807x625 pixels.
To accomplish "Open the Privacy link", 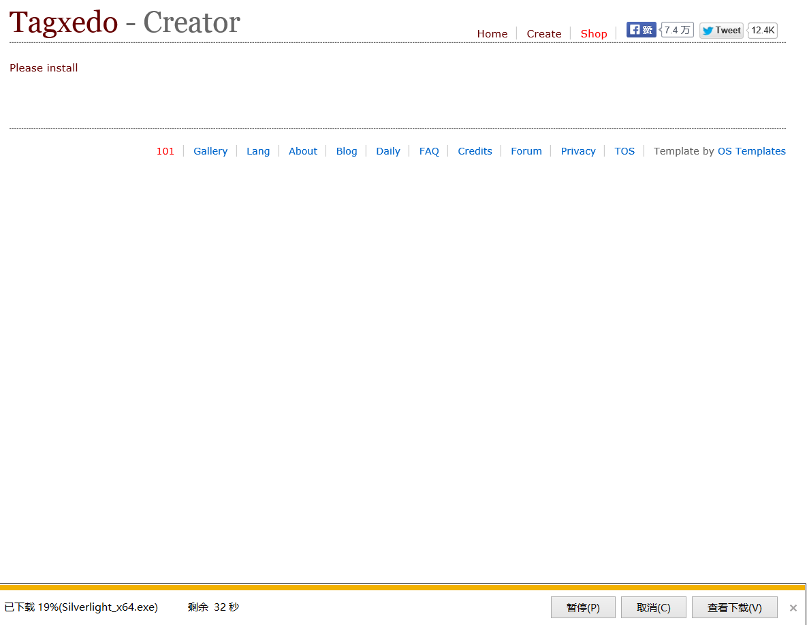I will [x=578, y=151].
